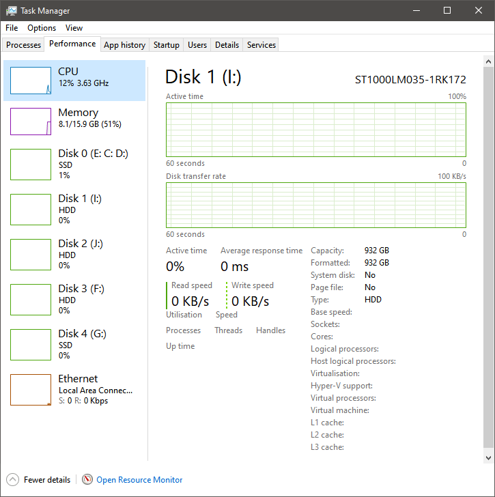Click the scrollbar up arrow
495x497 pixels.
pyautogui.click(x=488, y=61)
